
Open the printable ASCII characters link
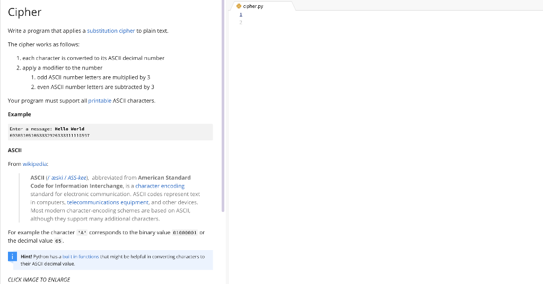click(100, 101)
